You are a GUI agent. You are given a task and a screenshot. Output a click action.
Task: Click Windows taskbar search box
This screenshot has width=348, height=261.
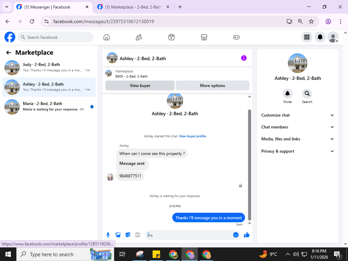pos(65,254)
